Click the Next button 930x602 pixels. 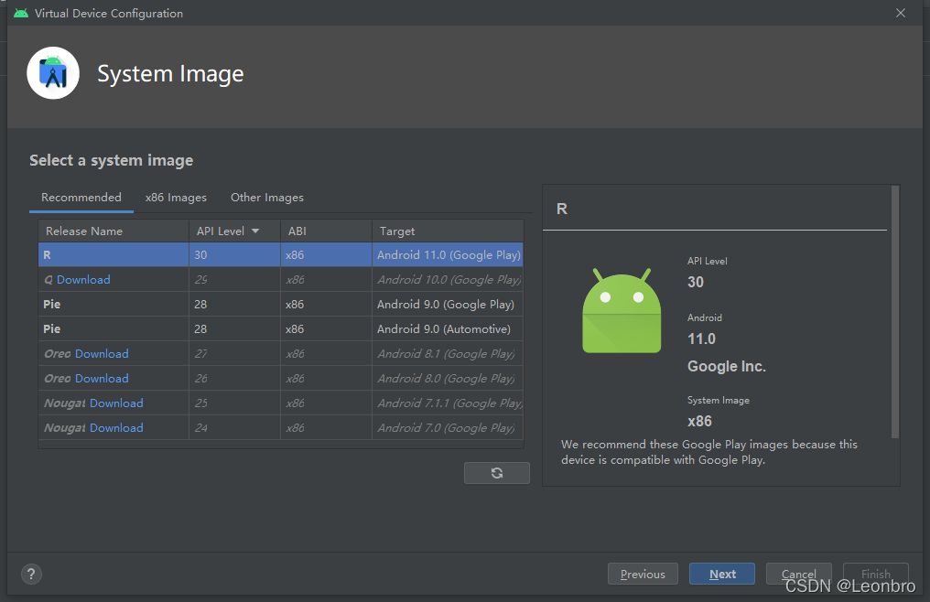722,574
